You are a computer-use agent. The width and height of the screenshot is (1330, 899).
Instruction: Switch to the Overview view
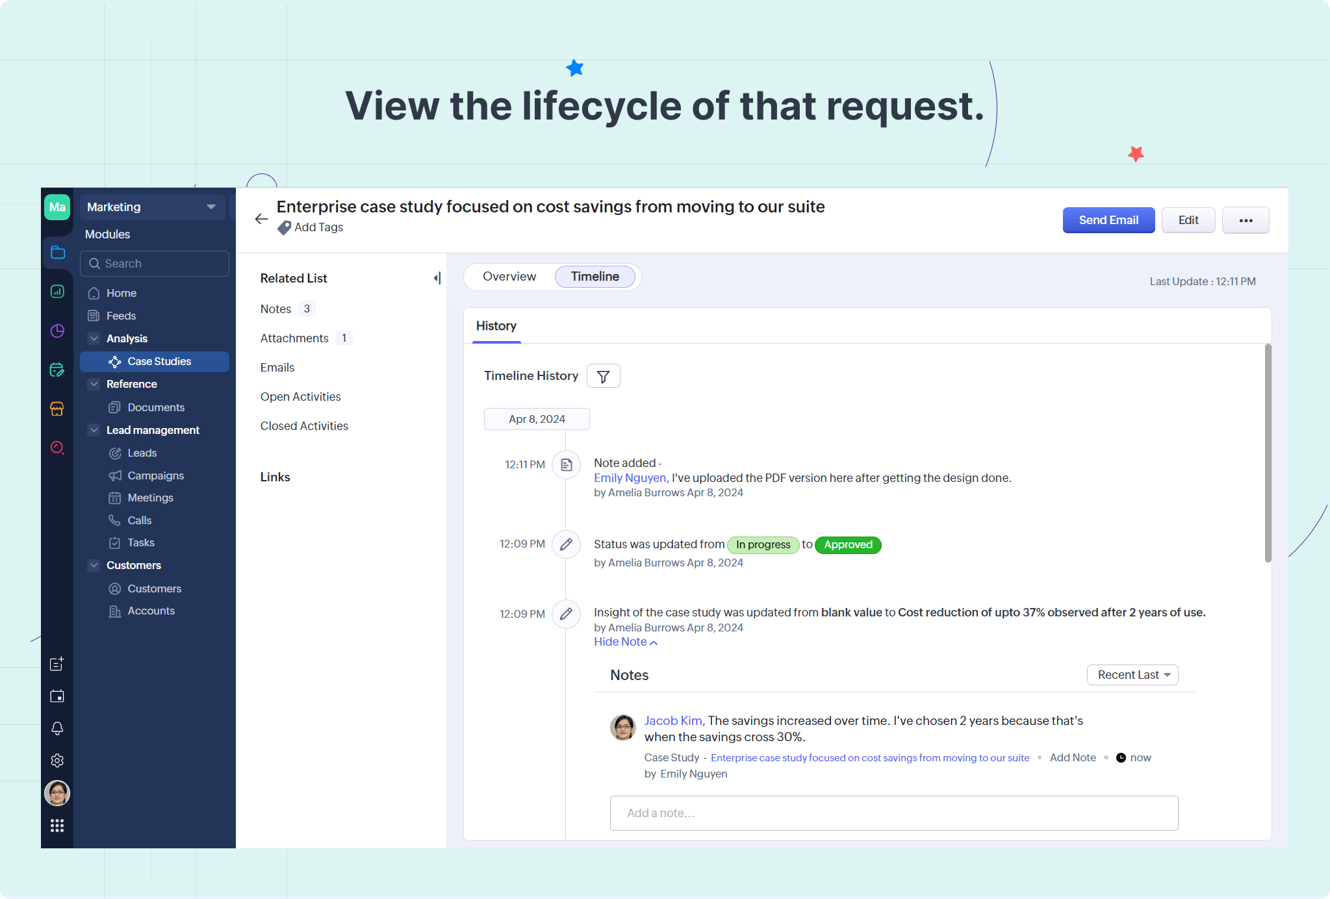coord(509,277)
